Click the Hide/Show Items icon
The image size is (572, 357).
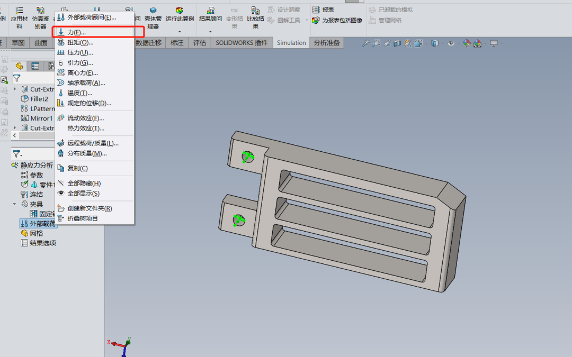451,43
